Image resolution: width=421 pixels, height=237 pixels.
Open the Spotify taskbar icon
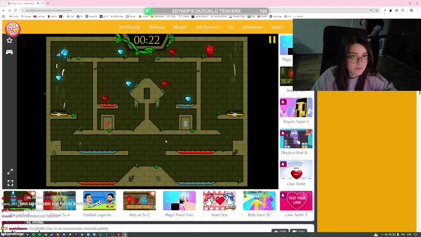pos(34,235)
